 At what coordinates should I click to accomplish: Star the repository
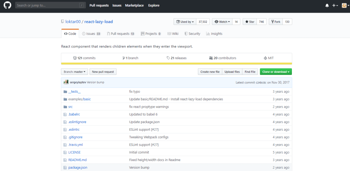pyautogui.click(x=250, y=22)
